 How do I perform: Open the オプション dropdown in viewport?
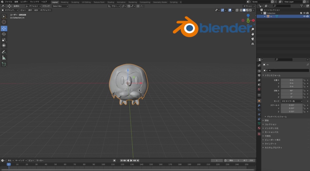(249, 6)
